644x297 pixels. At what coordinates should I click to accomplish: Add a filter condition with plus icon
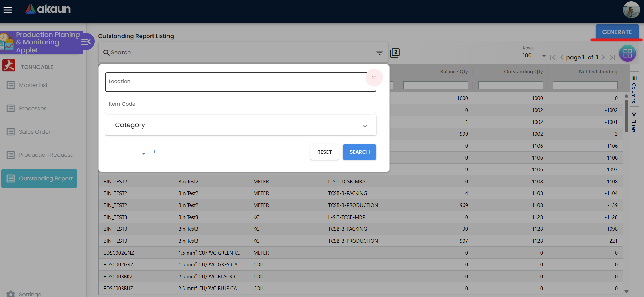click(x=154, y=152)
